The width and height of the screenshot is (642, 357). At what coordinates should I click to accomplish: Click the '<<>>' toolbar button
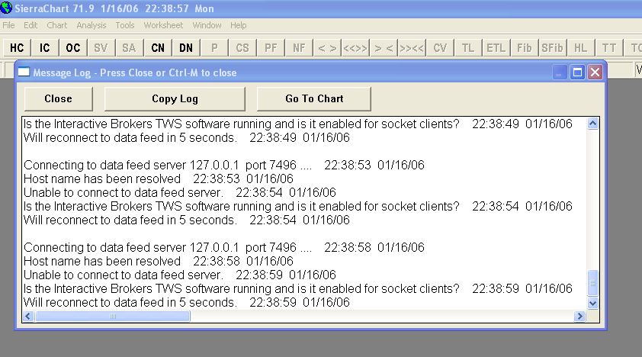pyautogui.click(x=355, y=48)
